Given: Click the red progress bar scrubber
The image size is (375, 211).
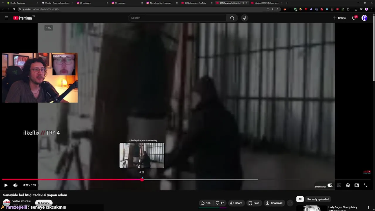Looking at the screenshot, I should pos(142,179).
